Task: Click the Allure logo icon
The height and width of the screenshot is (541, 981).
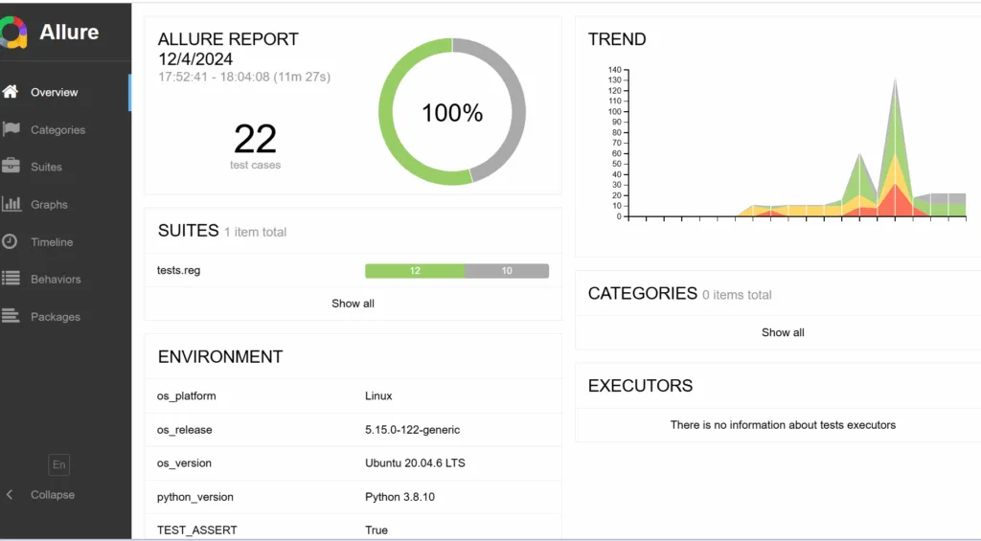Action: 13,32
